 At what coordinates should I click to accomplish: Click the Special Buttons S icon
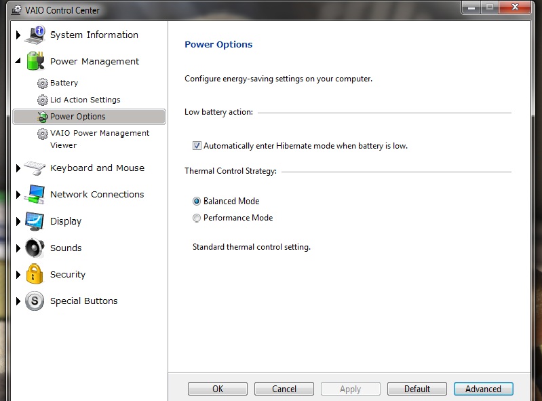click(x=35, y=301)
